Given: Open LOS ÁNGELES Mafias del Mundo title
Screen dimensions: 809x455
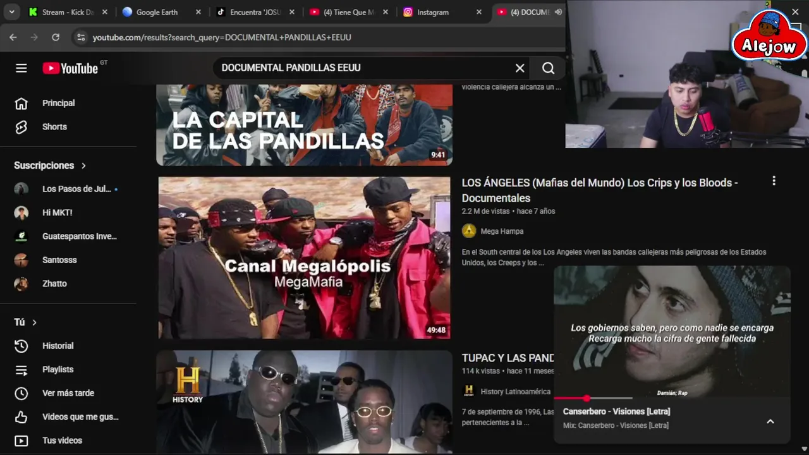Looking at the screenshot, I should [600, 190].
